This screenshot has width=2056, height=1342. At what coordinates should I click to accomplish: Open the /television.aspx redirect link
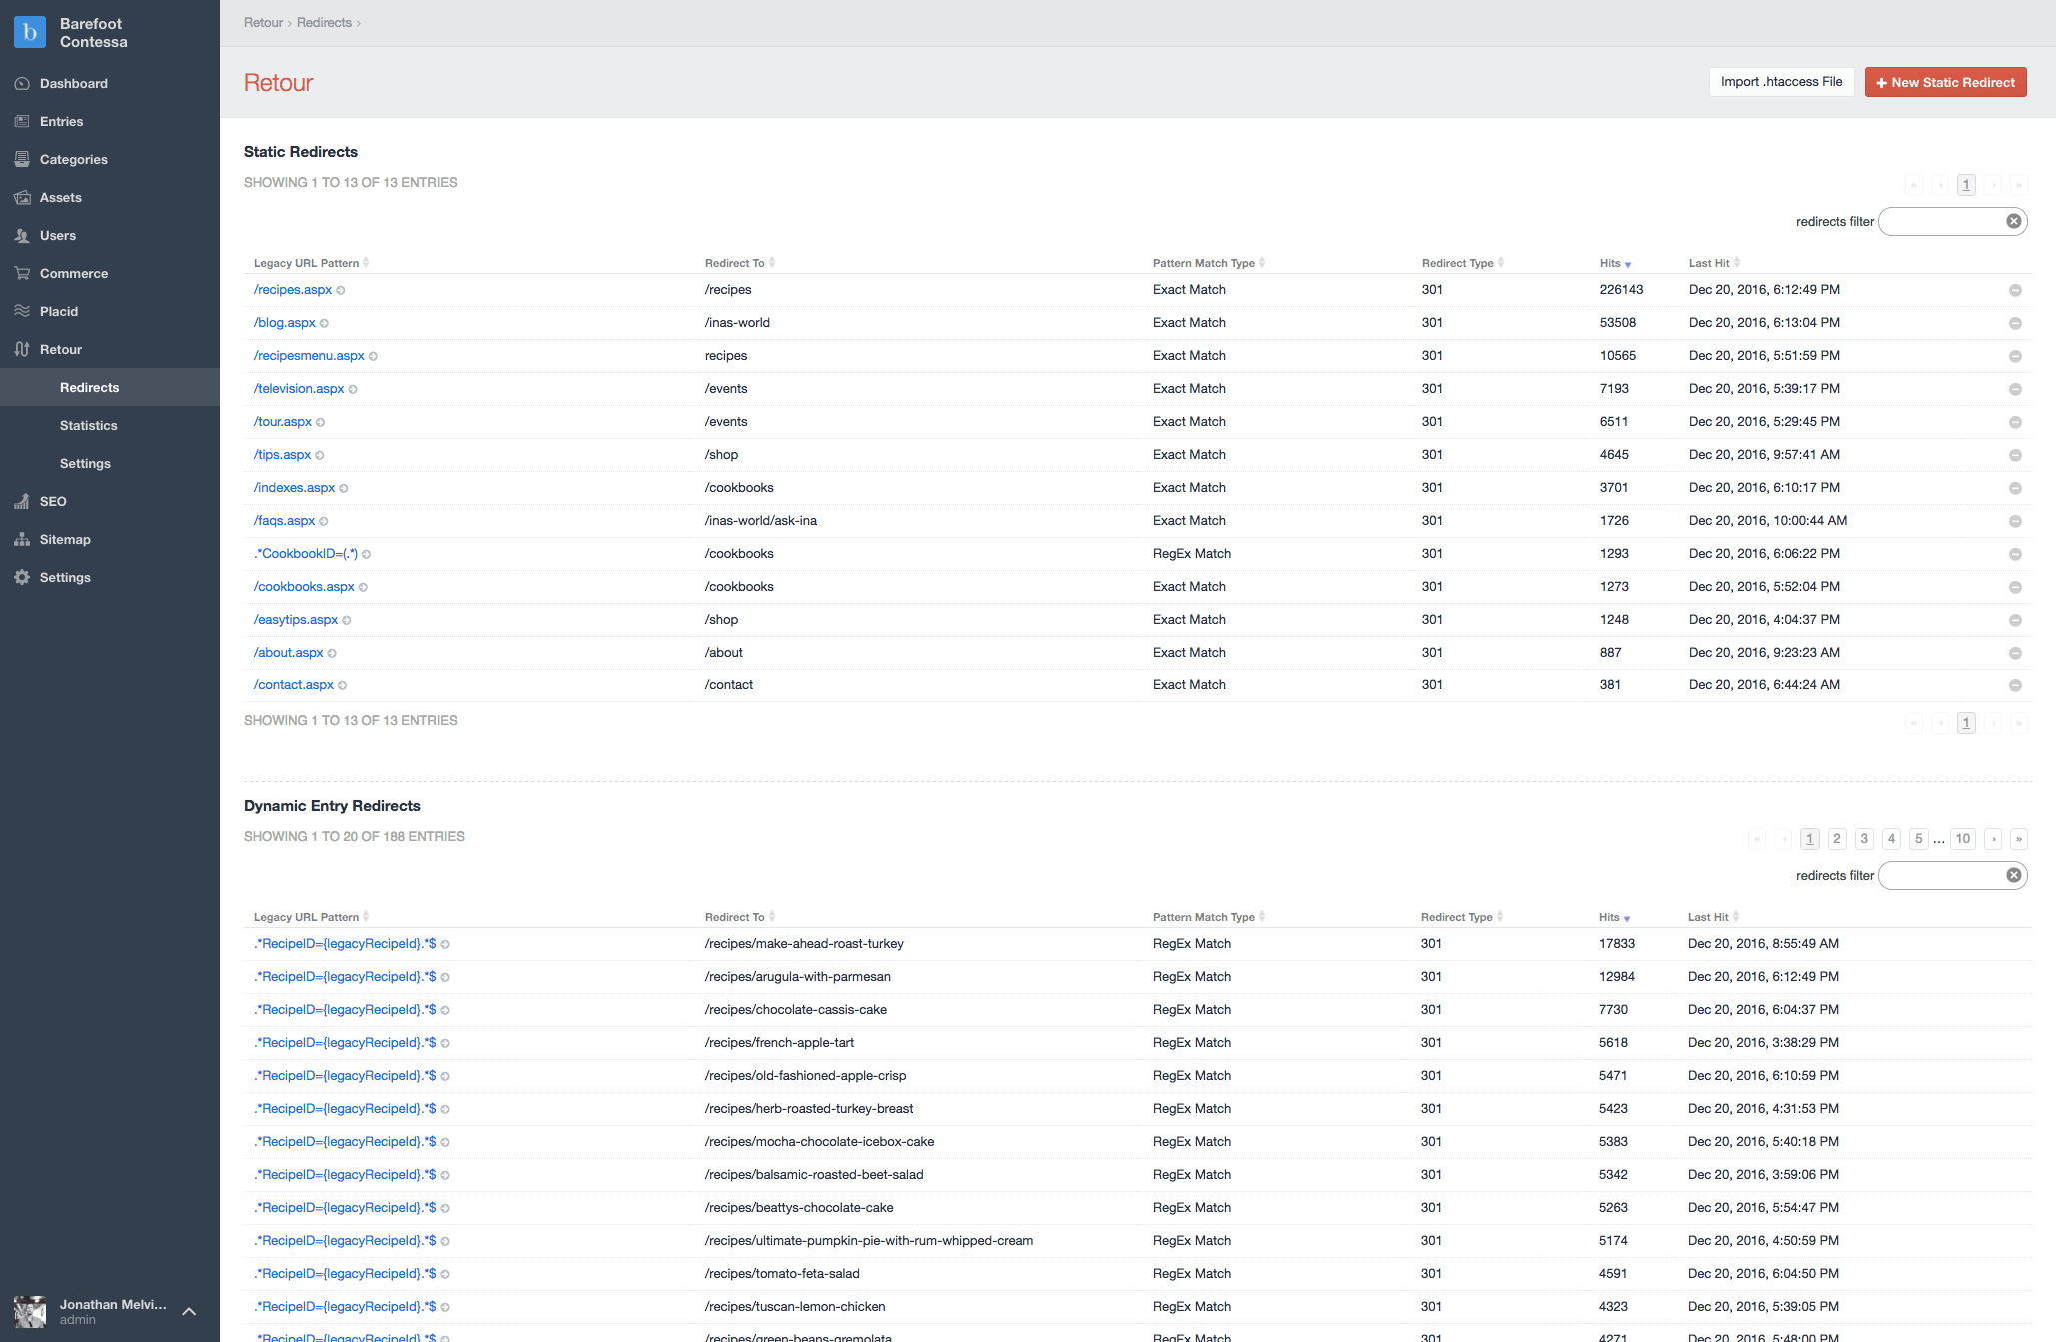pyautogui.click(x=299, y=389)
